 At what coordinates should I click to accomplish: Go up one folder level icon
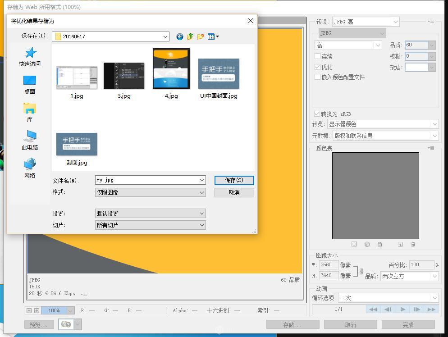point(190,36)
